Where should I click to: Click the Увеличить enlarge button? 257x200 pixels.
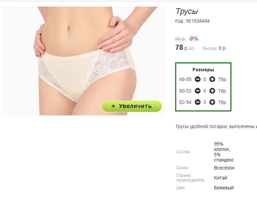tap(132, 106)
